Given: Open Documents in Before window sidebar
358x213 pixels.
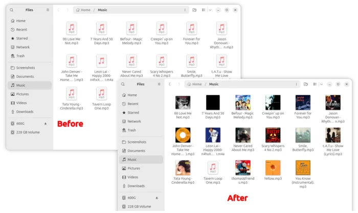Looking at the screenshot, I should click(x=30, y=76).
